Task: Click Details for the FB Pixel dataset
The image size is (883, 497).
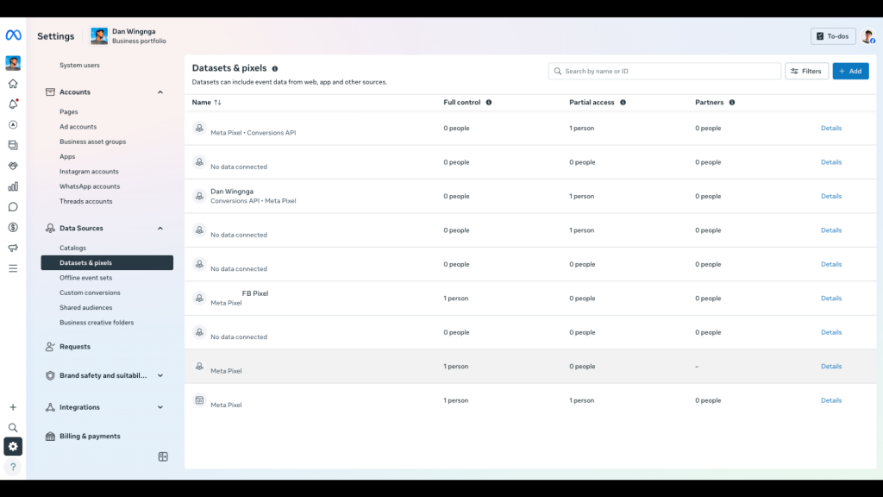Action: coord(830,298)
